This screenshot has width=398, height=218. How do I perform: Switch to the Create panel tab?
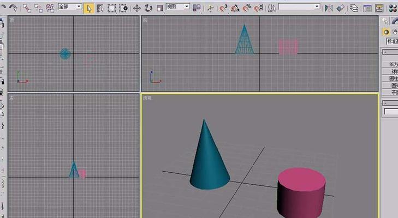tap(385, 21)
